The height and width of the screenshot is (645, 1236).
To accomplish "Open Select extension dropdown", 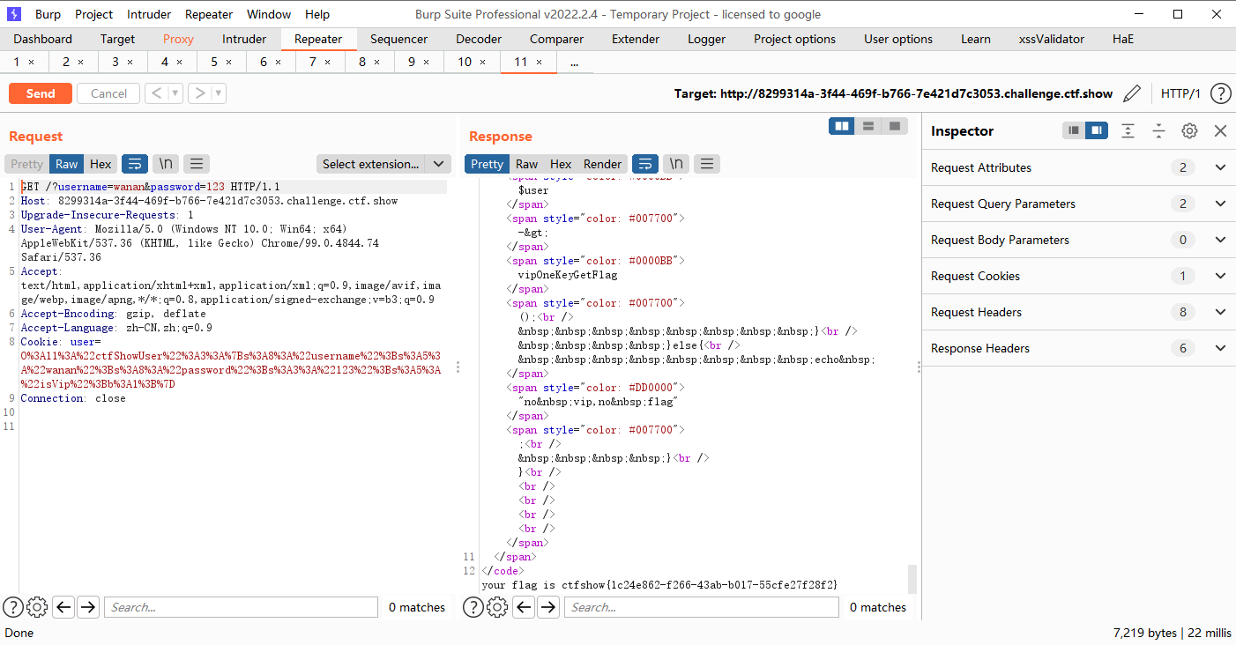I will (x=383, y=164).
